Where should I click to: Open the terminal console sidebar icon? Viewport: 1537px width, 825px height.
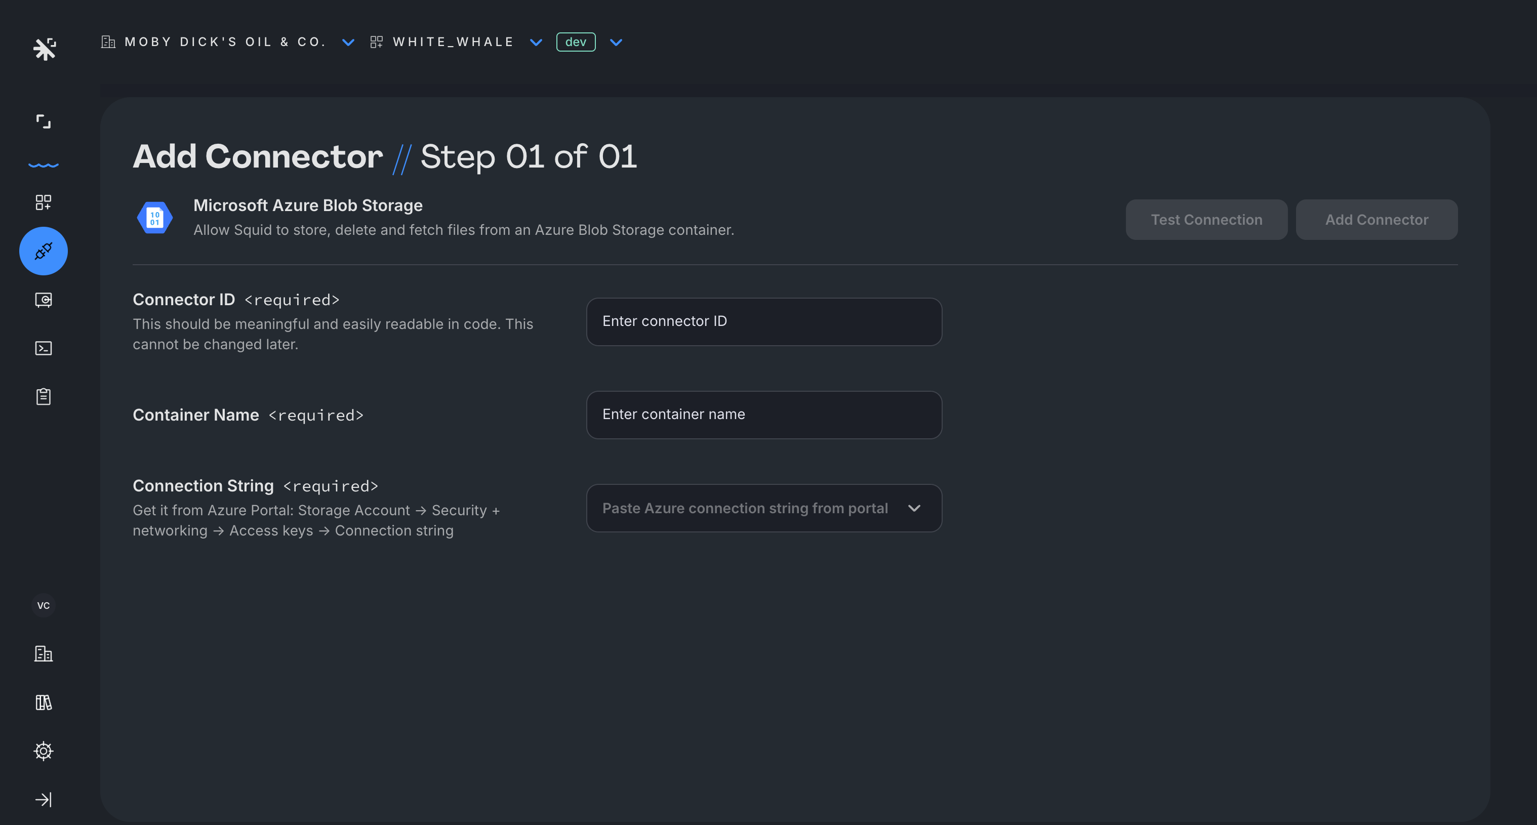click(44, 348)
